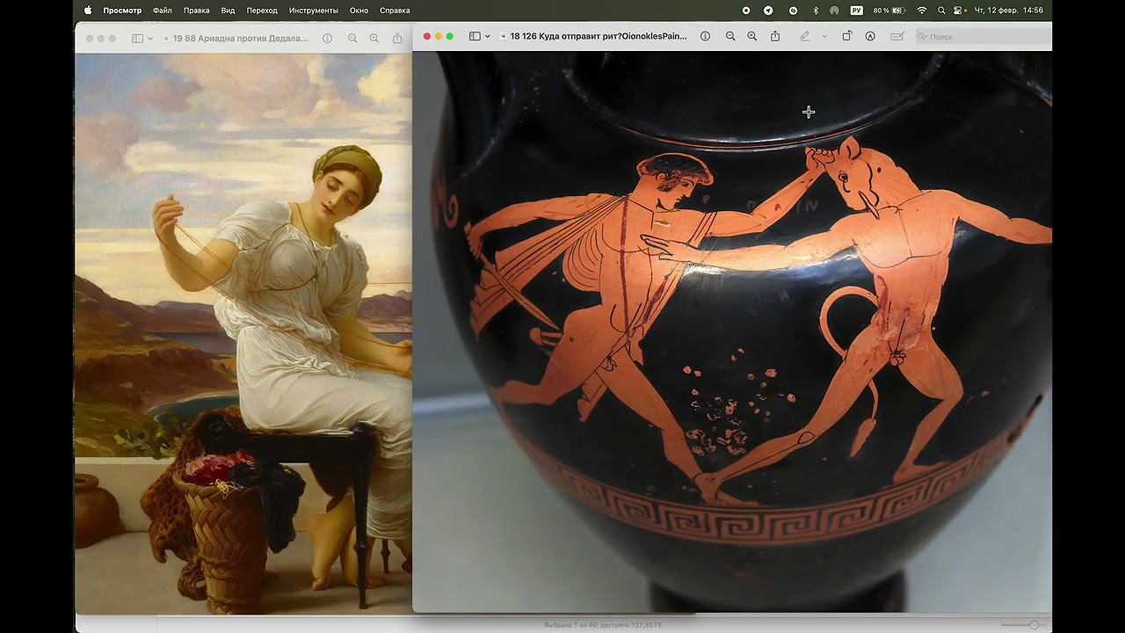This screenshot has height=633, width=1125.
Task: Zoom out on the vase image
Action: (x=730, y=36)
